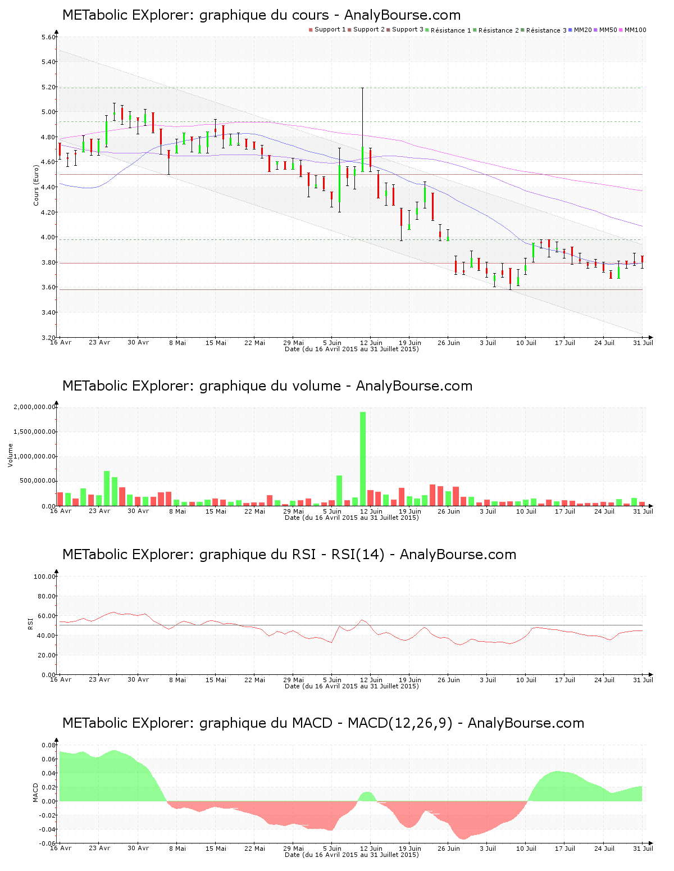Image resolution: width=674 pixels, height=871 pixels.
Task: Click the date range caption under volume chart
Action: 352,518
